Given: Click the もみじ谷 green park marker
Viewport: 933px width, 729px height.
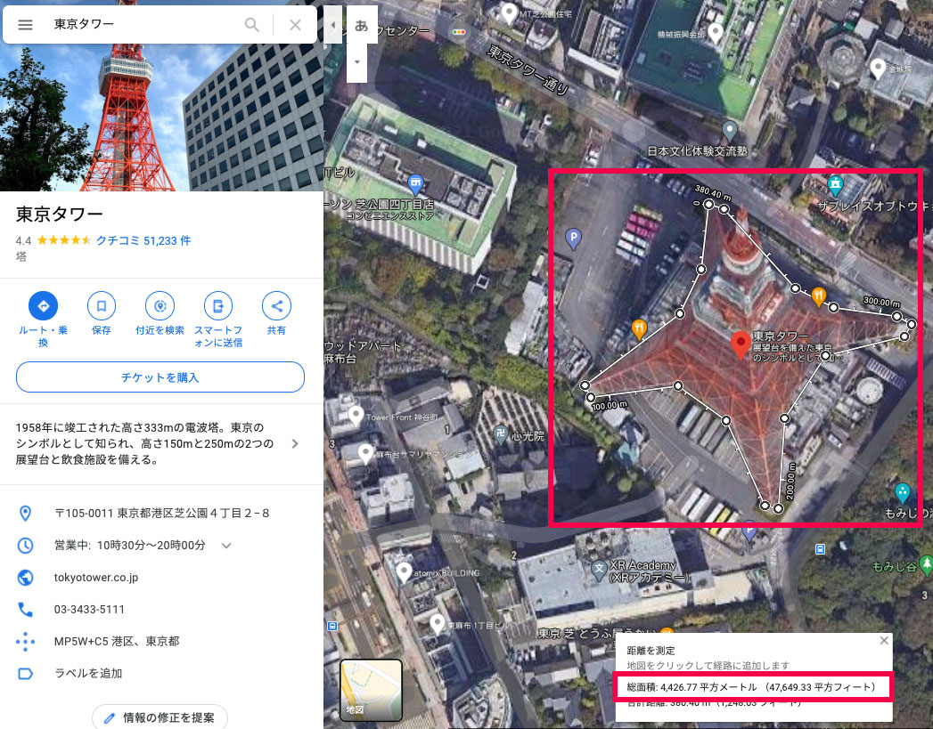Looking at the screenshot, I should (925, 564).
